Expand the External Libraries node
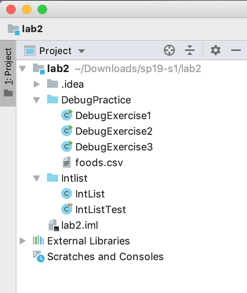247x293 pixels. pos(23,241)
